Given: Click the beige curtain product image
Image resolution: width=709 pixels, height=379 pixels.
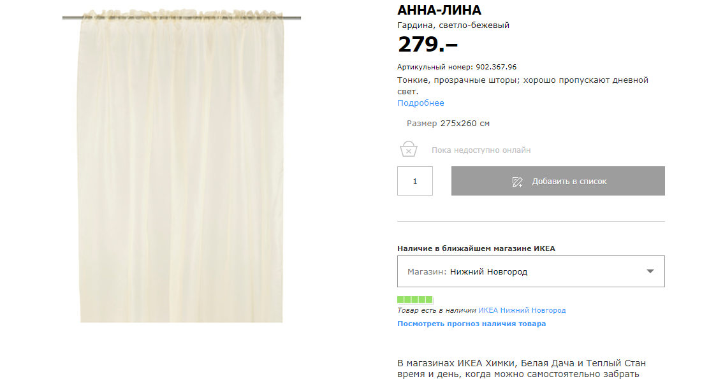Looking at the screenshot, I should (x=181, y=166).
